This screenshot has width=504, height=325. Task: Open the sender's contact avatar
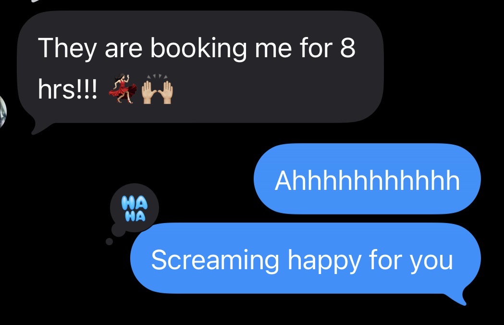click(2, 112)
